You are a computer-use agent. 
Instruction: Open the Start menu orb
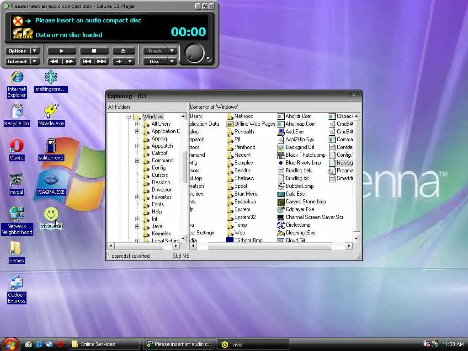(11, 345)
